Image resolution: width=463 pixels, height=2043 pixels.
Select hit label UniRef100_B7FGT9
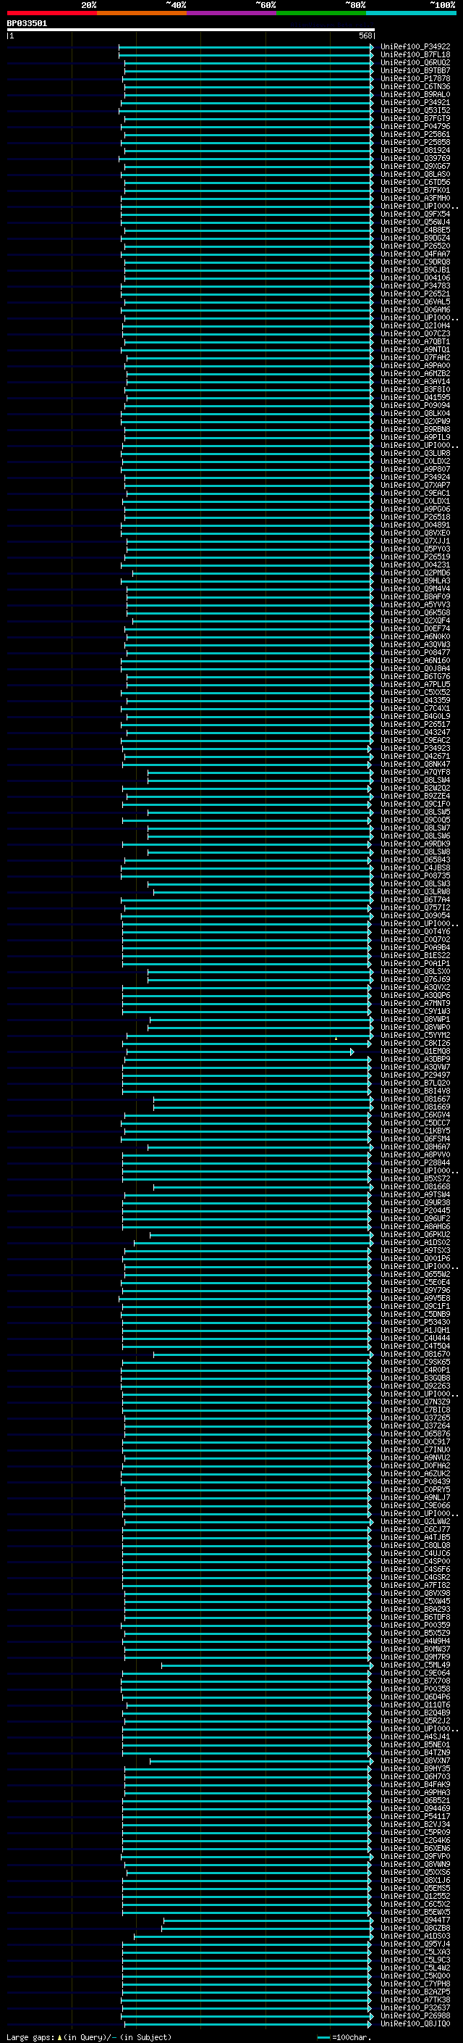[415, 119]
